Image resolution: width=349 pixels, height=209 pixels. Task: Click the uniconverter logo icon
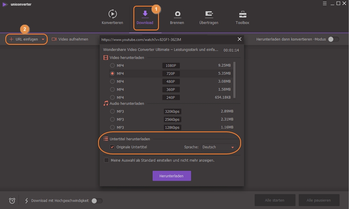[x=5, y=4]
